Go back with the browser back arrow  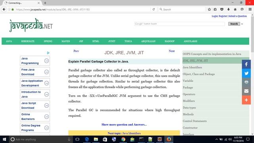click(x=4, y=10)
